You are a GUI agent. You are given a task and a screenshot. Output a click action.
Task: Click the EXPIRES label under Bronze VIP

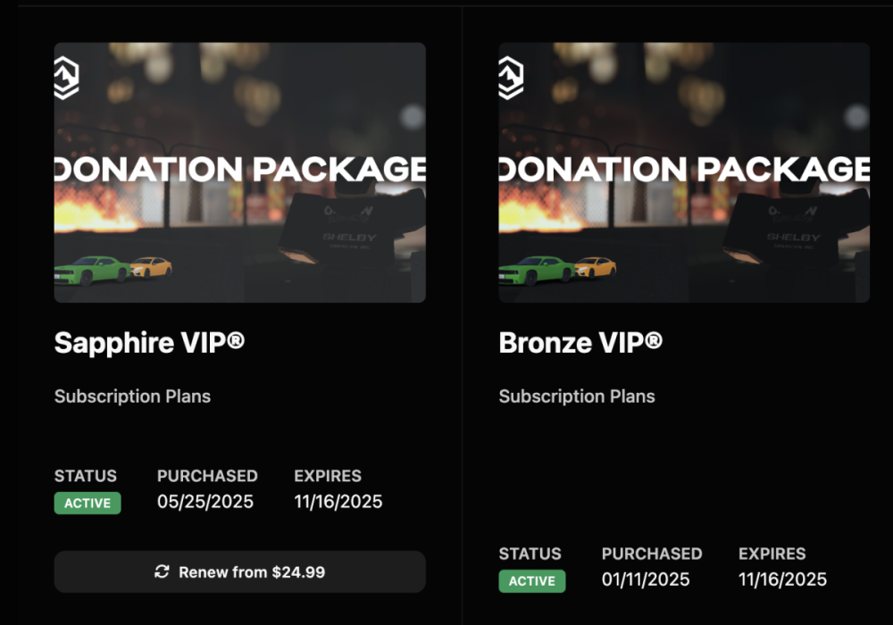click(772, 554)
